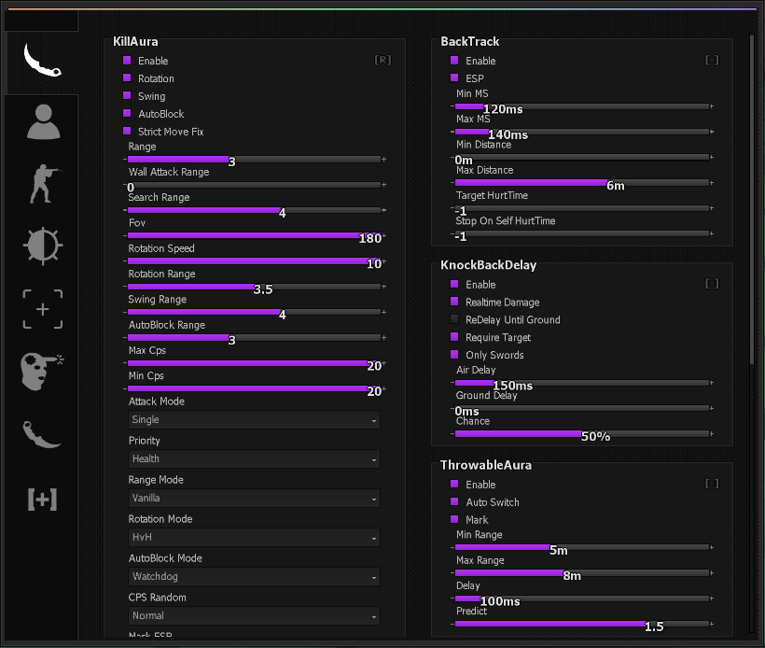This screenshot has height=648, width=765.
Task: Click the KillAura Range slider track
Action: point(254,159)
